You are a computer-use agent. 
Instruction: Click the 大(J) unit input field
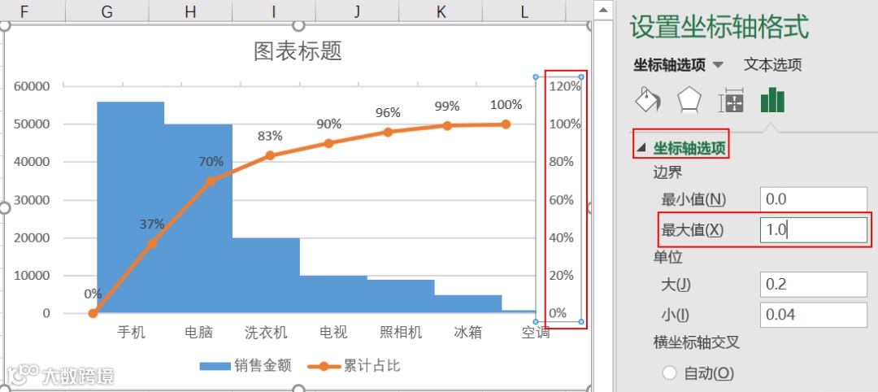tap(814, 285)
